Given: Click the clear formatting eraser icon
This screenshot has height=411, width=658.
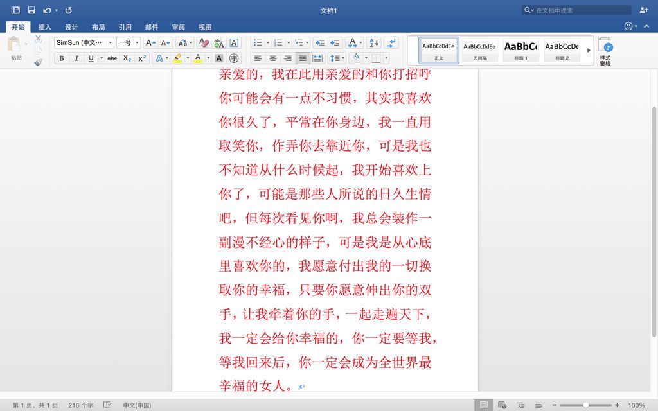Looking at the screenshot, I should 204,43.
